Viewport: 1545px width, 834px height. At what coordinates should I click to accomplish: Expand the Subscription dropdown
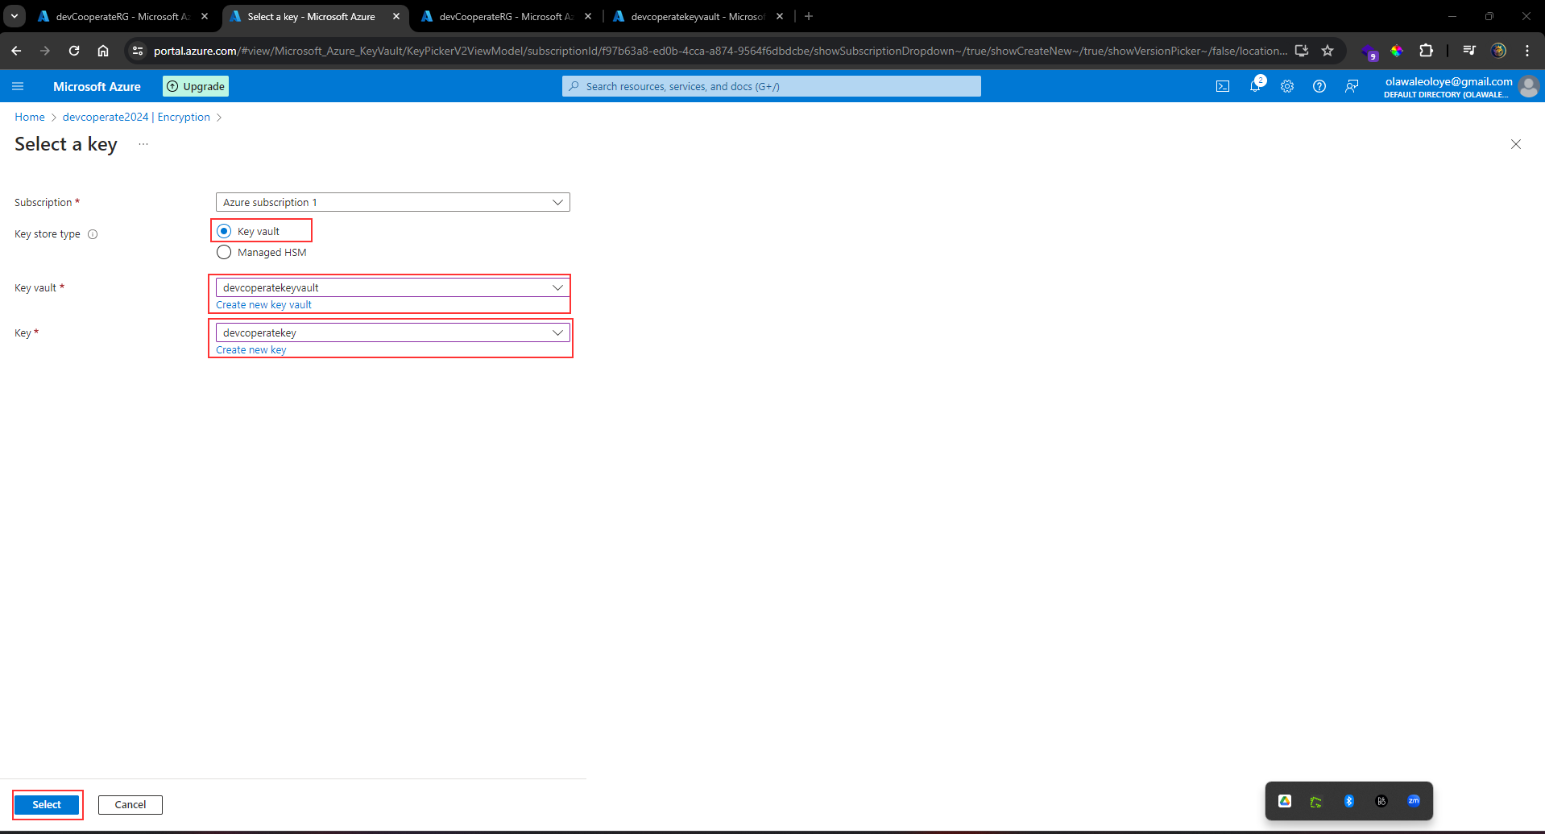[x=393, y=202]
